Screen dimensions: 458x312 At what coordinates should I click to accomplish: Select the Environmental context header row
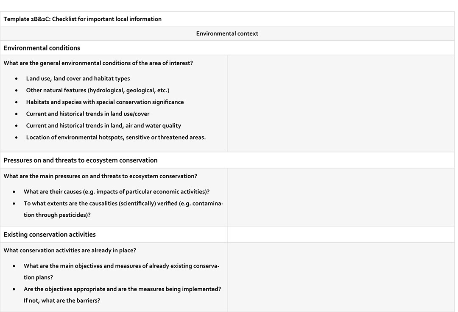(x=227, y=33)
